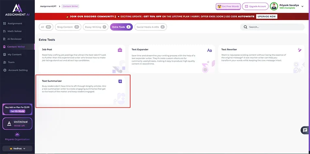This screenshot has width=310, height=154.
Task: Open Math Solver from the sidebar
Action: point(15,31)
